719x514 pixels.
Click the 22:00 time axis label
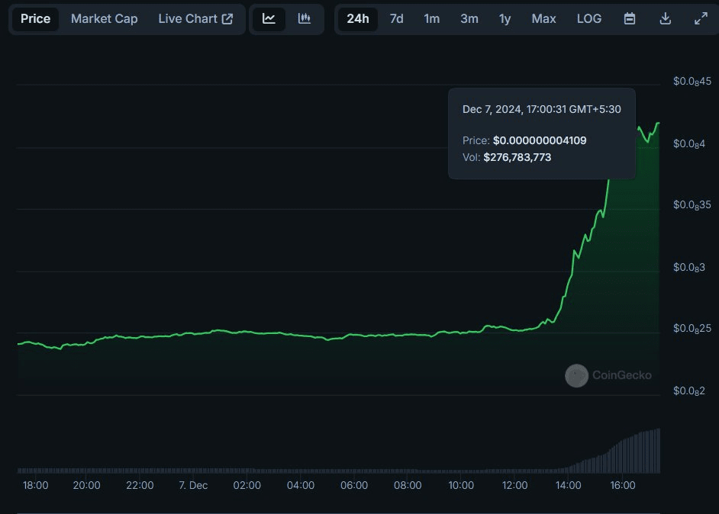point(140,485)
